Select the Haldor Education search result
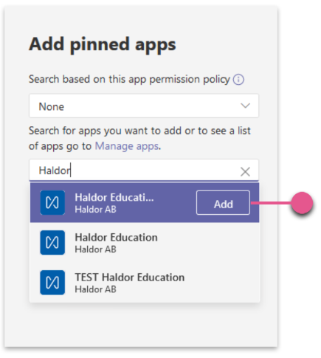321x358 pixels. pos(145,243)
